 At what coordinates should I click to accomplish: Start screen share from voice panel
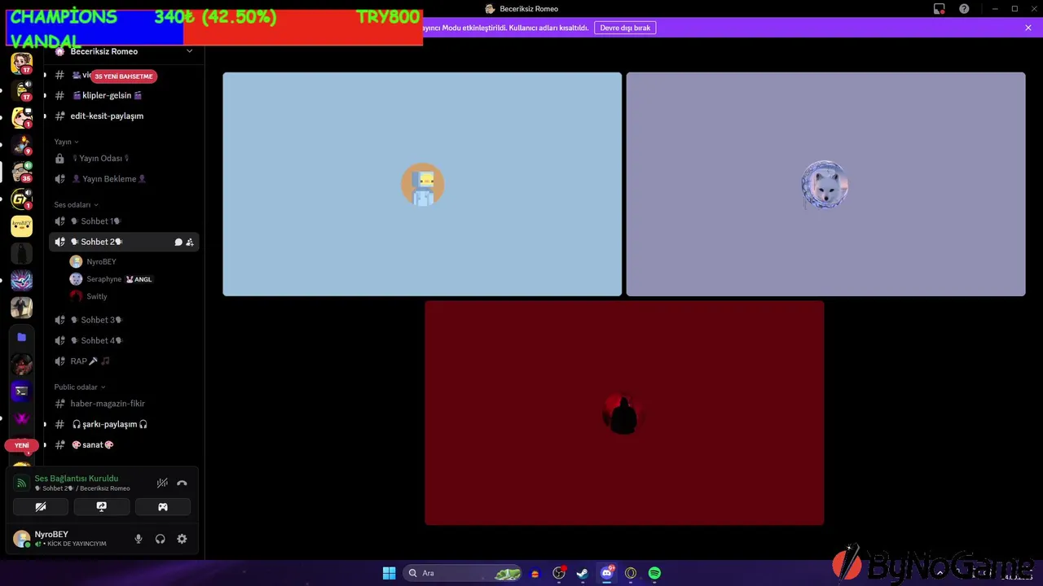click(x=101, y=506)
